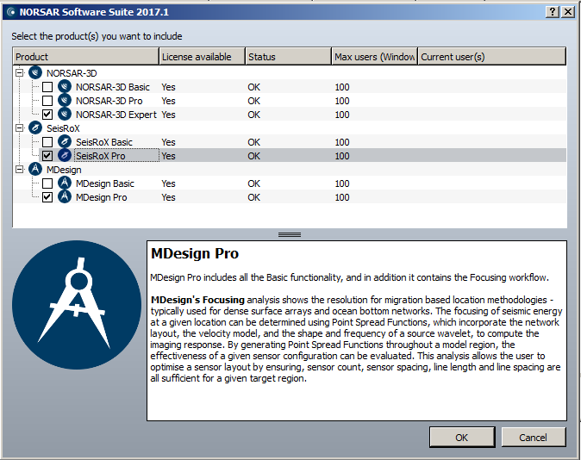The image size is (581, 460).
Task: Uncheck the NORSAR-3D Expert checkbox
Action: tap(47, 114)
